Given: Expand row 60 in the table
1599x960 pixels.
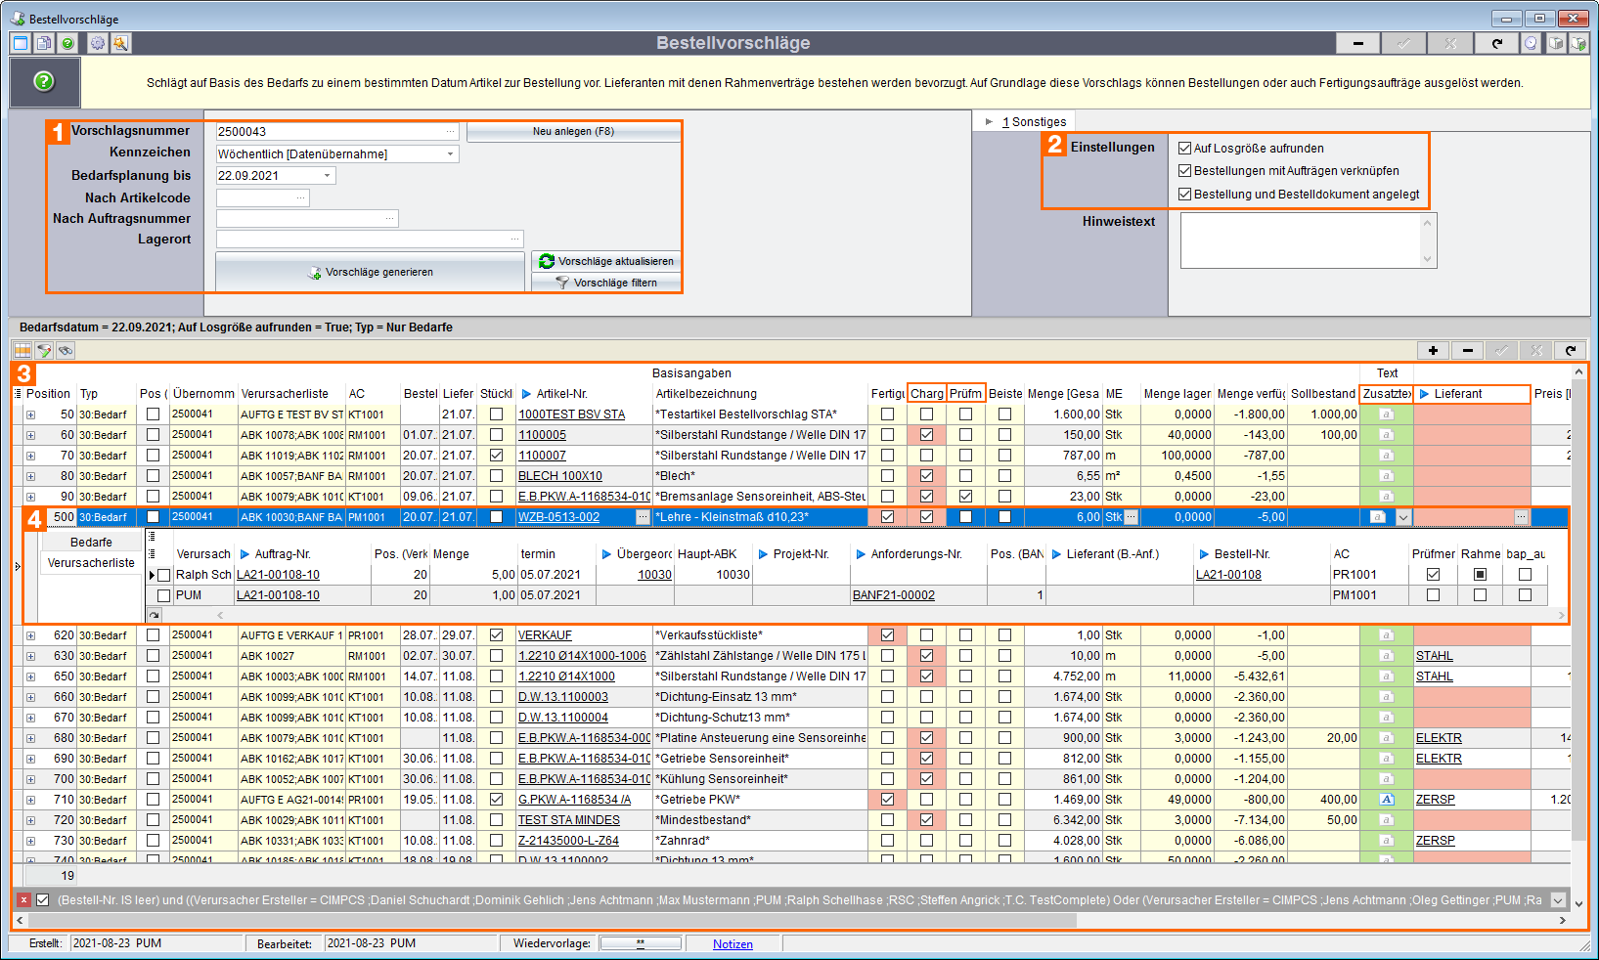Looking at the screenshot, I should (30, 435).
